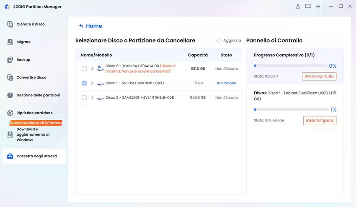Open Gestione delle partizioni pie icon
356x207 pixels.
[x=10, y=95]
